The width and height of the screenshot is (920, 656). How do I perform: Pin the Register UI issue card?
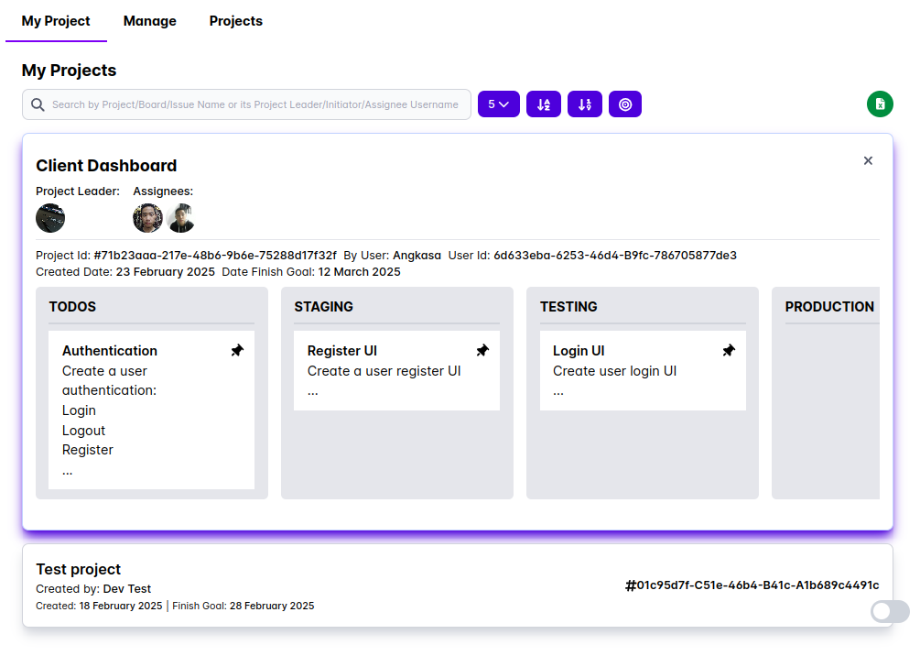[482, 351]
